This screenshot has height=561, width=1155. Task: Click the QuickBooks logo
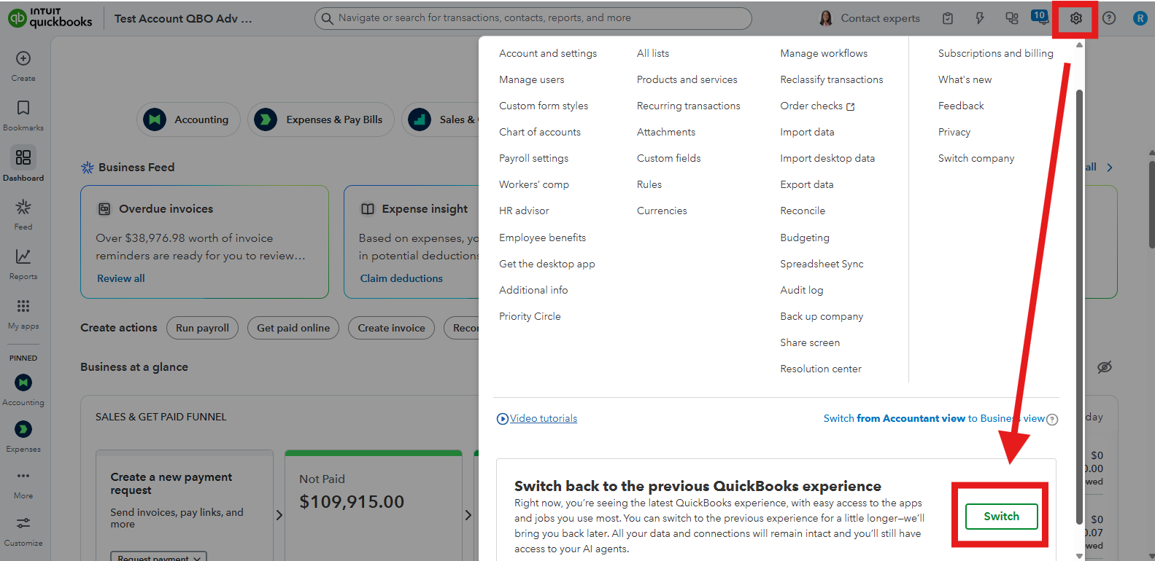[50, 18]
